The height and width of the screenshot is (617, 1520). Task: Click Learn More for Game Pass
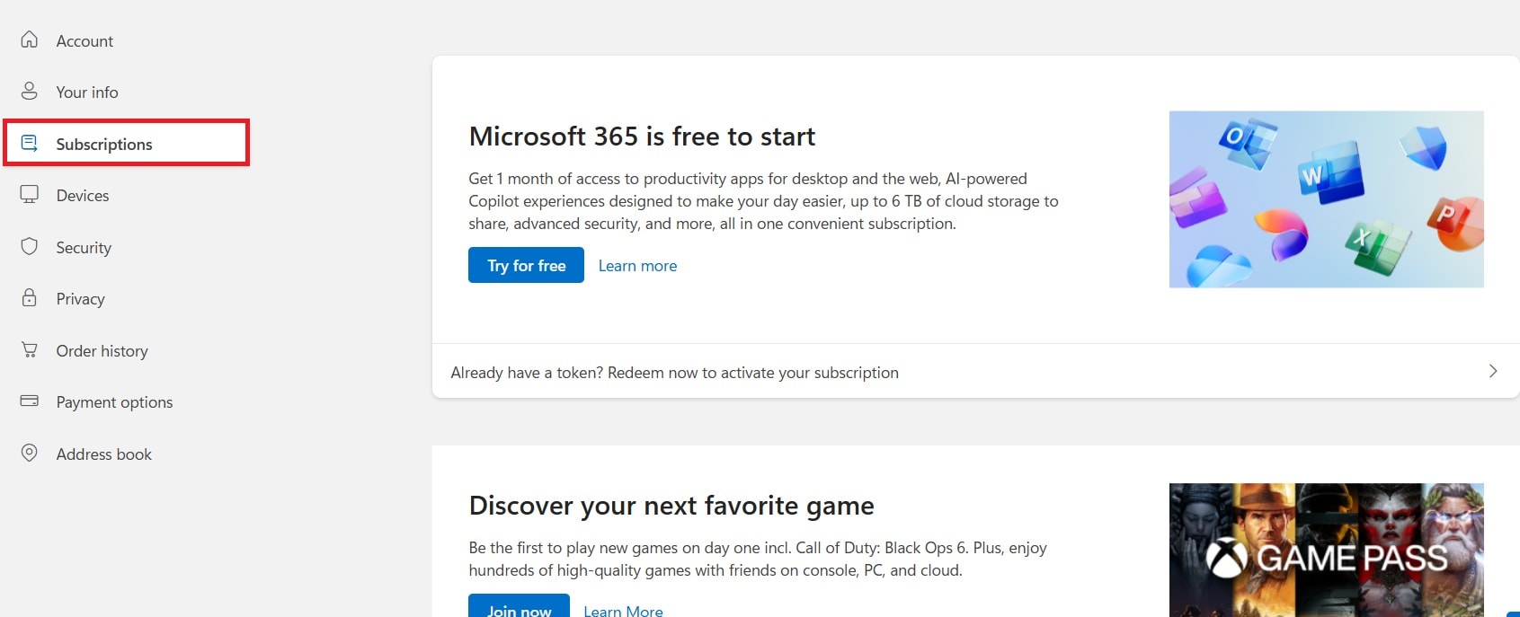tap(623, 611)
